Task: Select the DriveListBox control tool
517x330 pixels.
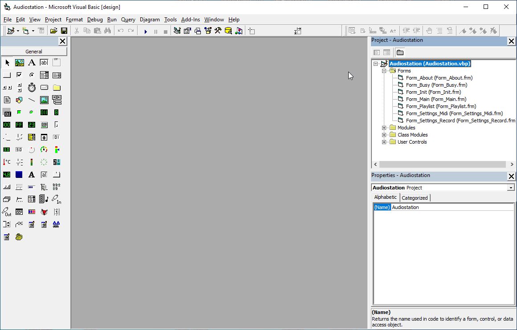Action: click(x=44, y=88)
